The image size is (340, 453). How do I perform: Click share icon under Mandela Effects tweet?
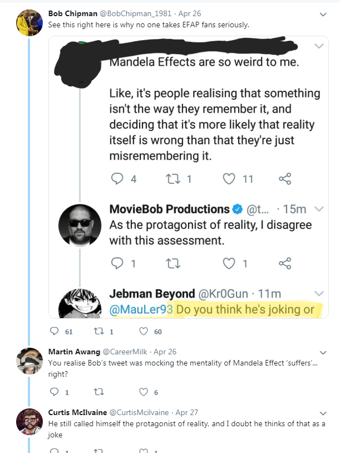(x=285, y=179)
